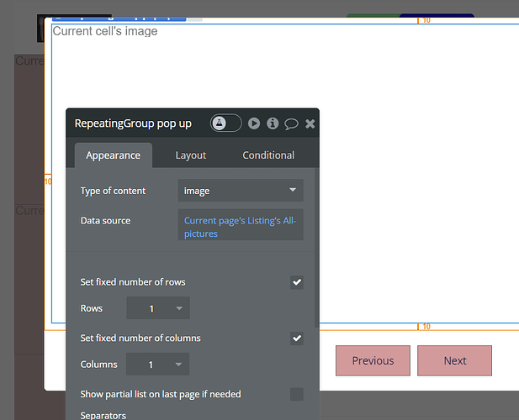Toggle the experimental flask switch
Screen dimensions: 519x420
coord(226,123)
